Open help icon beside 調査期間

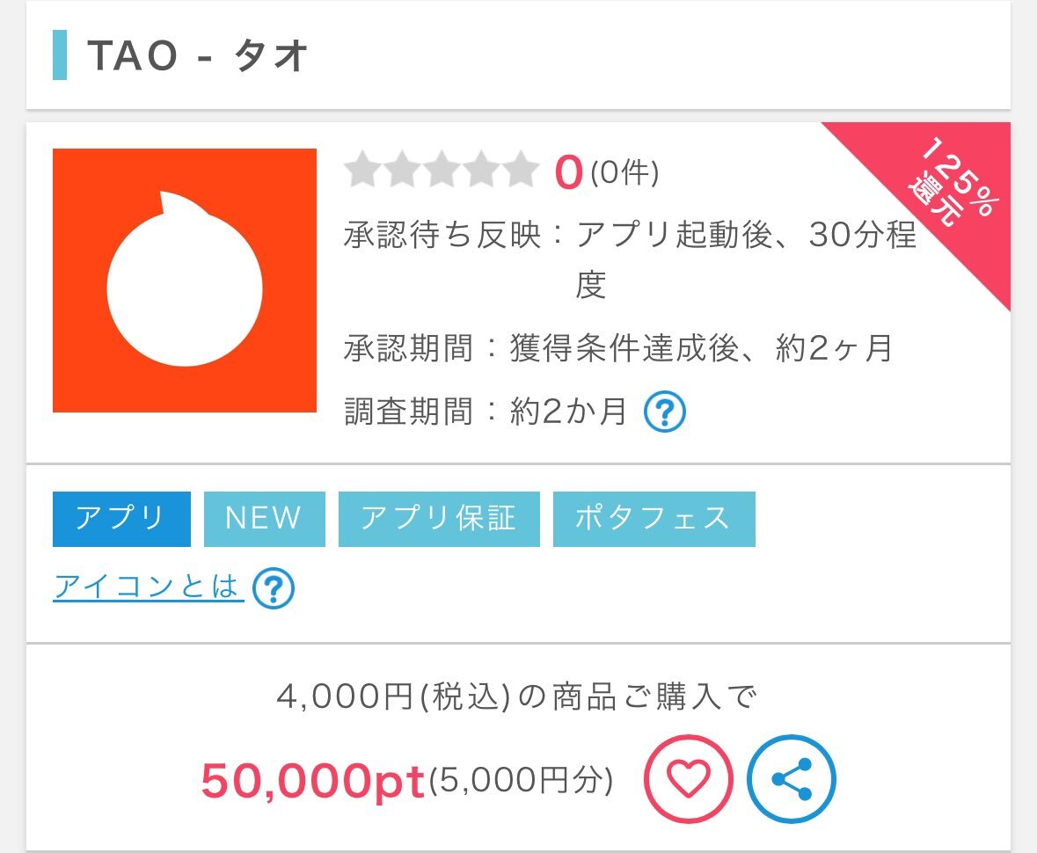pyautogui.click(x=665, y=412)
